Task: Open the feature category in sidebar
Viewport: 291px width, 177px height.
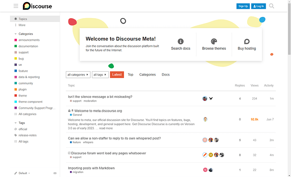Action: [x=23, y=71]
